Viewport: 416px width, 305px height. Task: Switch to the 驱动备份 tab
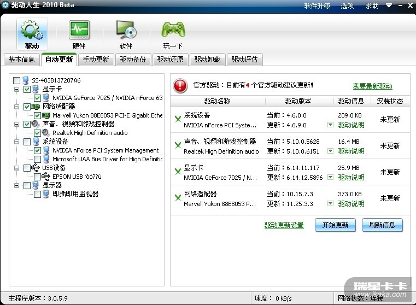[133, 60]
